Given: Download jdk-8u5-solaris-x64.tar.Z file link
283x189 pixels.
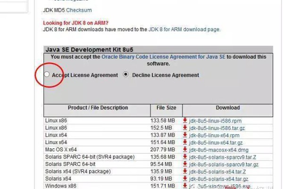Looking at the screenshot, I should pos(217,172).
